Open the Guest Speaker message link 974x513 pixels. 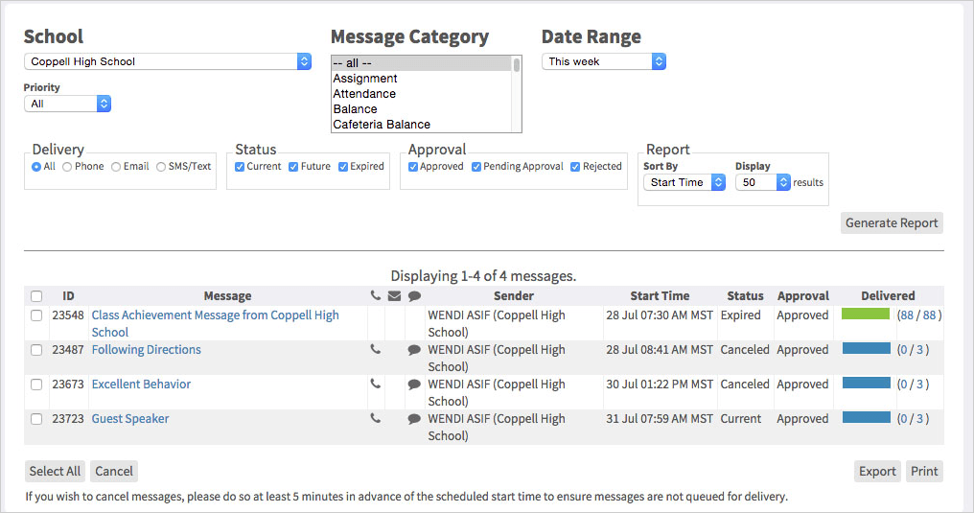pos(130,419)
